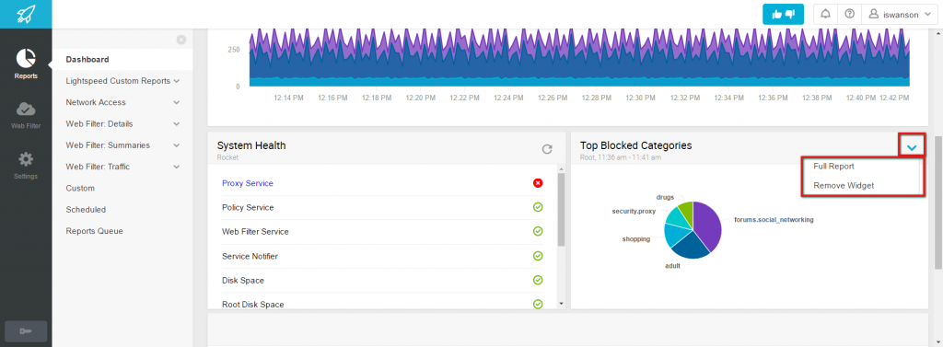943x347 pixels.
Task: Click the red Proxy Service error status icon
Action: [x=538, y=183]
